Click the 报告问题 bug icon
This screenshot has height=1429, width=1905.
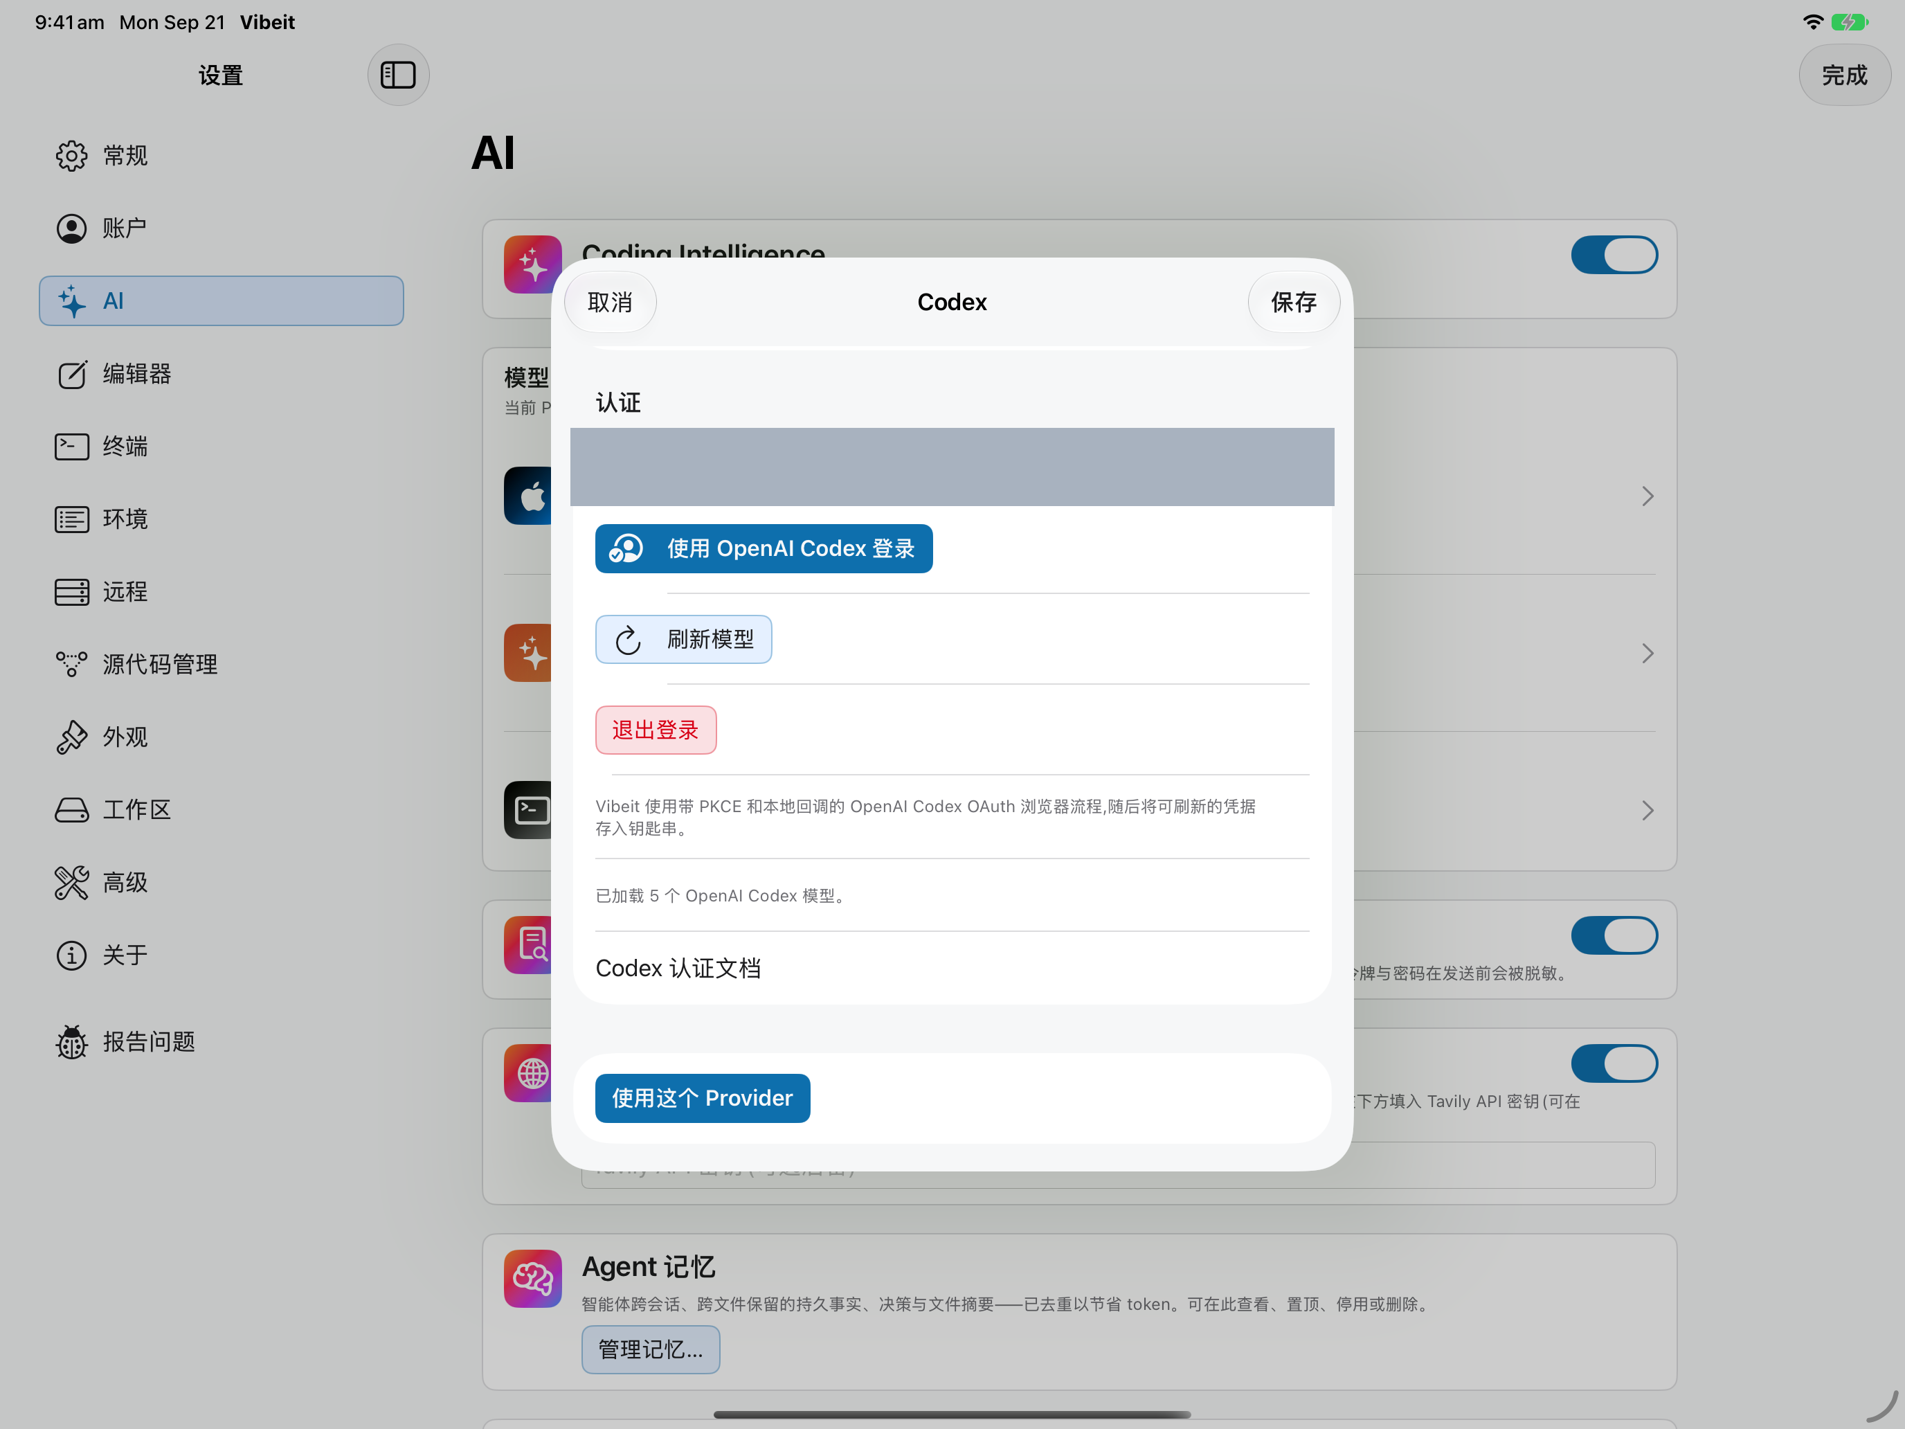[71, 1042]
